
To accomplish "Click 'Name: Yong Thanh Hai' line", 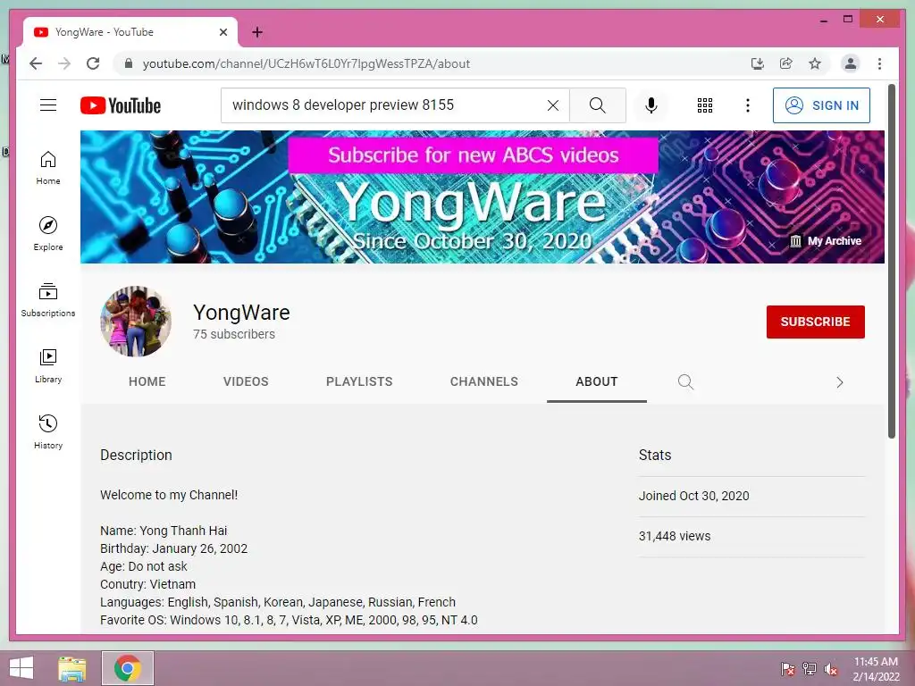I will pos(164,531).
